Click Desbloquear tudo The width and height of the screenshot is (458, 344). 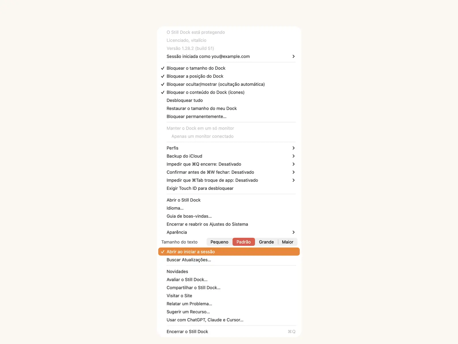pos(229,100)
